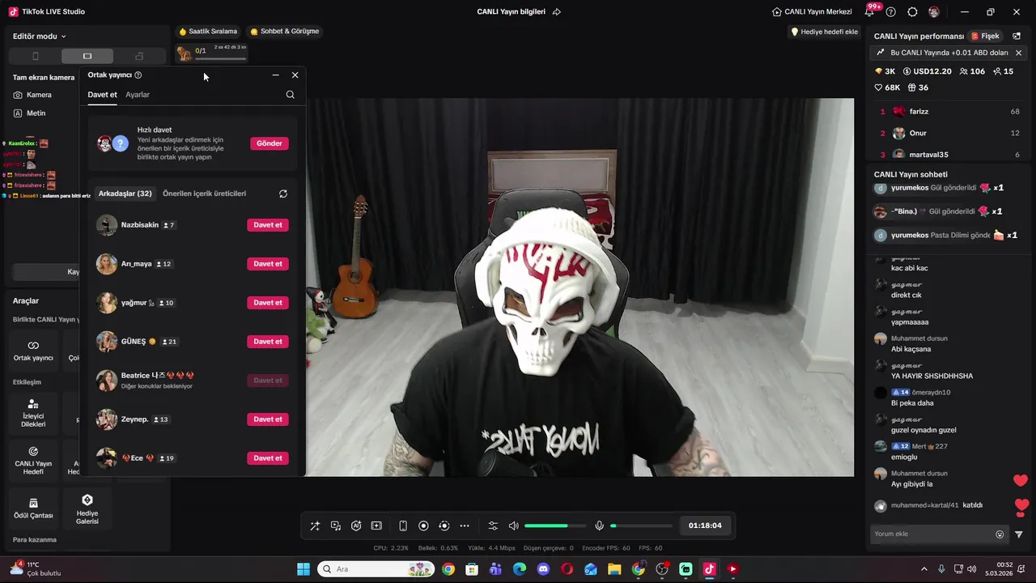This screenshot has height=583, width=1036.
Task: Open the help question mark icon in title bar
Action: point(891,12)
